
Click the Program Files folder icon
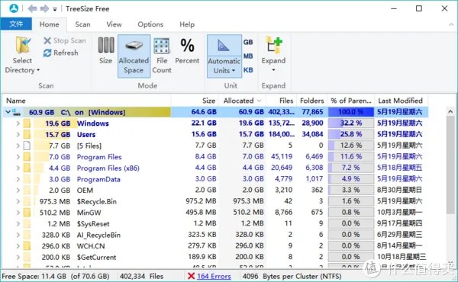click(x=27, y=157)
